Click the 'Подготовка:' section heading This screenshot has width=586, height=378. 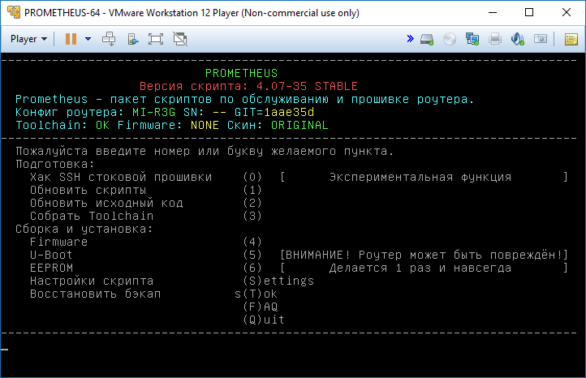55,164
